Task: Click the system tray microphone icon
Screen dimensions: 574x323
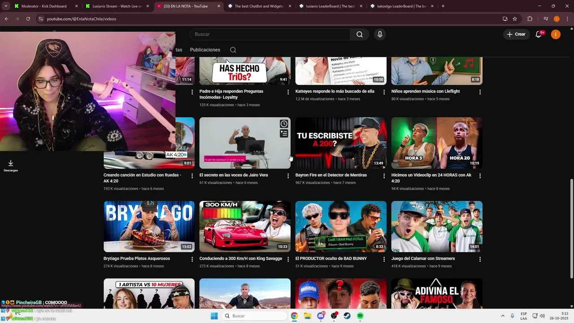Action: (x=512, y=316)
